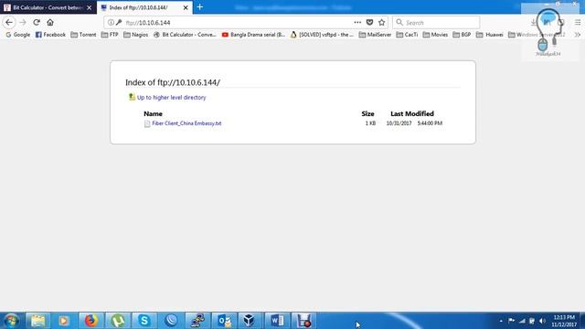Switch to Firefox in the taskbar

(90, 321)
